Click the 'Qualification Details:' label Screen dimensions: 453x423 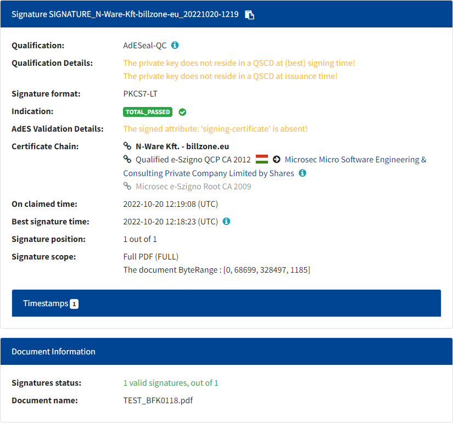point(52,63)
